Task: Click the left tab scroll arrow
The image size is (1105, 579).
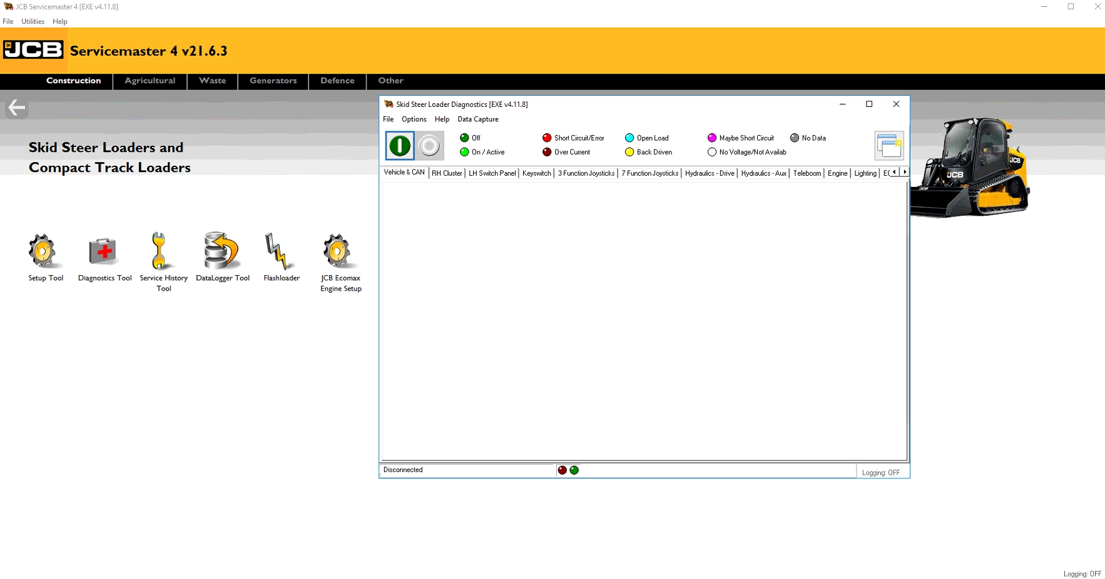Action: tap(895, 171)
